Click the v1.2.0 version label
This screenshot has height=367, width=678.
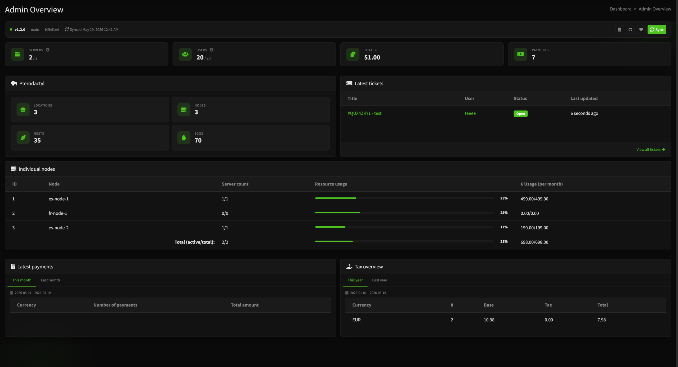pos(20,30)
